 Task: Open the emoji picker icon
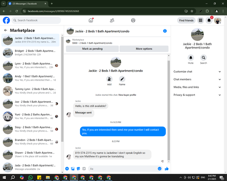point(159,169)
